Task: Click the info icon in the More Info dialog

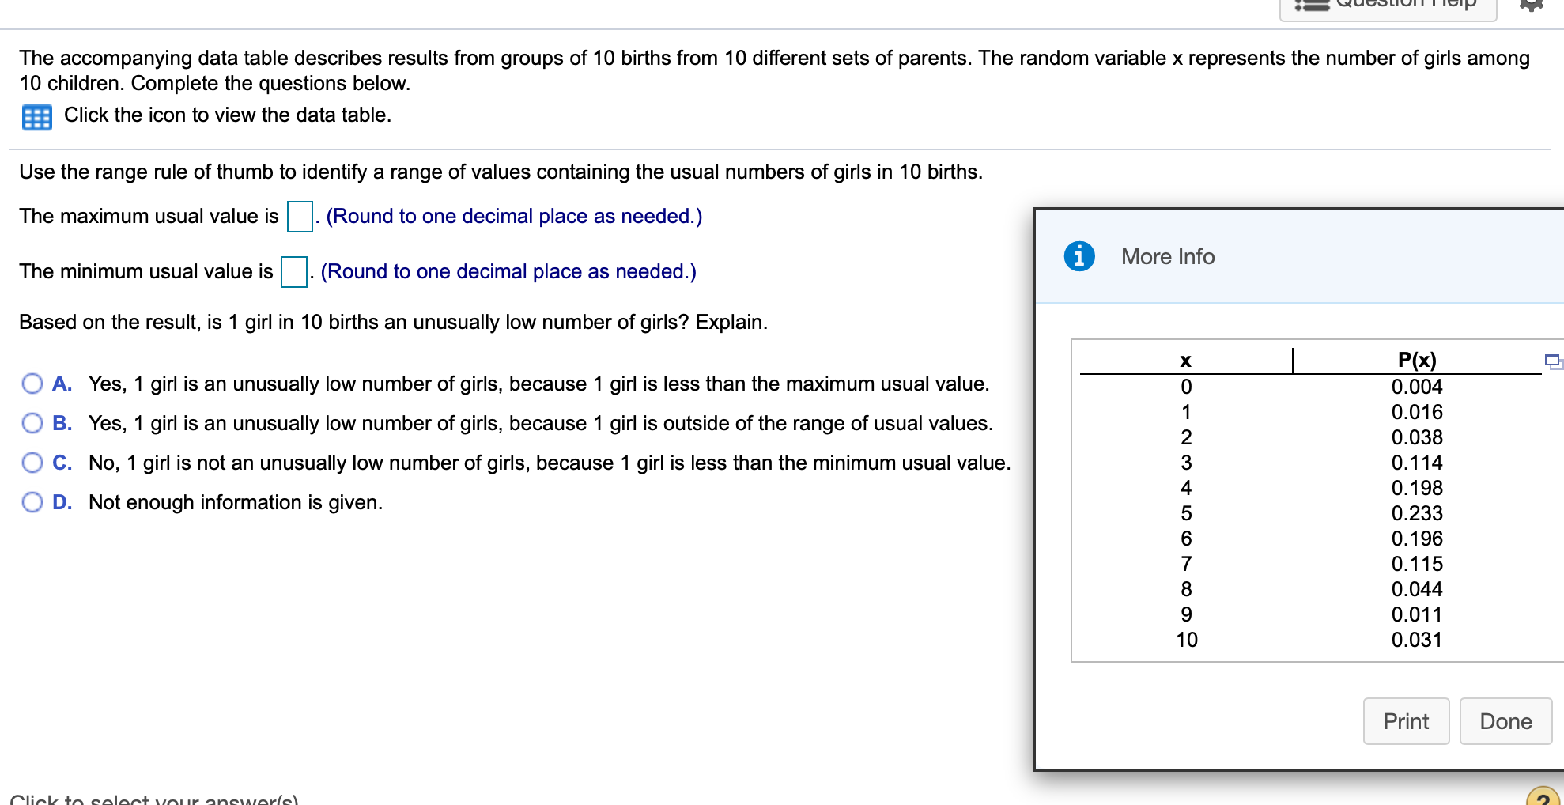Action: tap(1079, 255)
